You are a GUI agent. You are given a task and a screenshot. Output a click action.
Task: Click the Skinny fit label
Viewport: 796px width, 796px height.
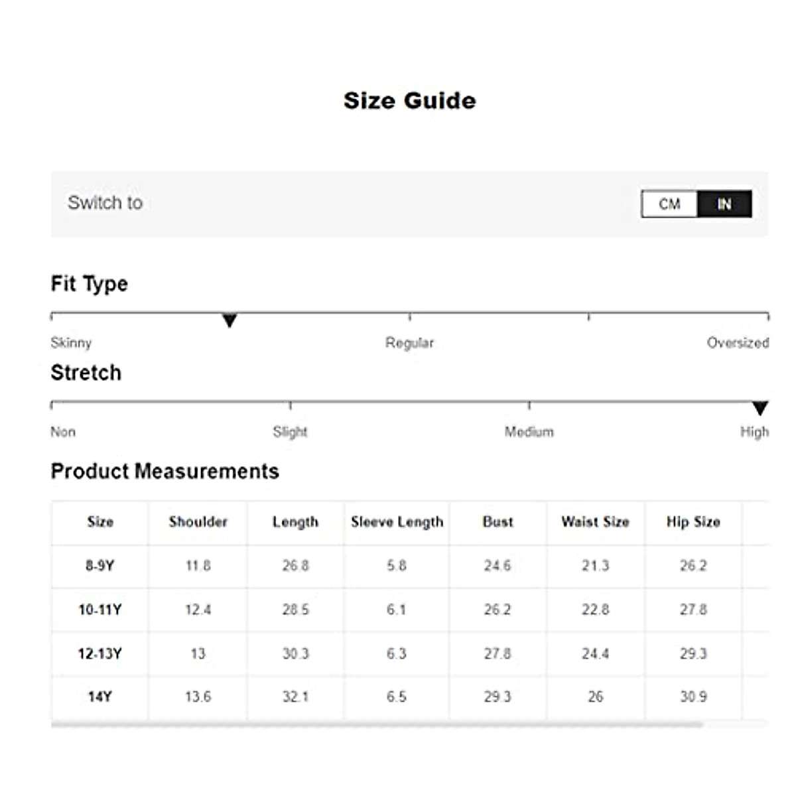point(71,343)
